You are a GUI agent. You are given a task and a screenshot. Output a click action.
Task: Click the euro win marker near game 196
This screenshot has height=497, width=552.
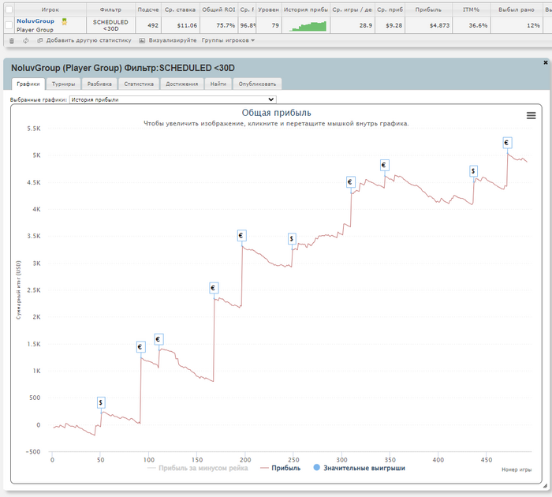click(x=241, y=236)
